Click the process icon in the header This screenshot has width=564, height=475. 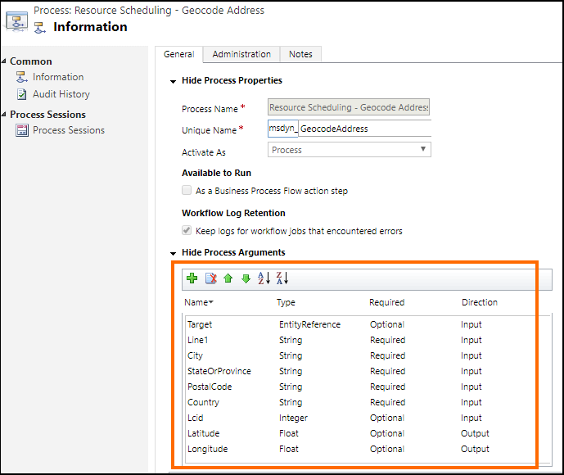(16, 21)
